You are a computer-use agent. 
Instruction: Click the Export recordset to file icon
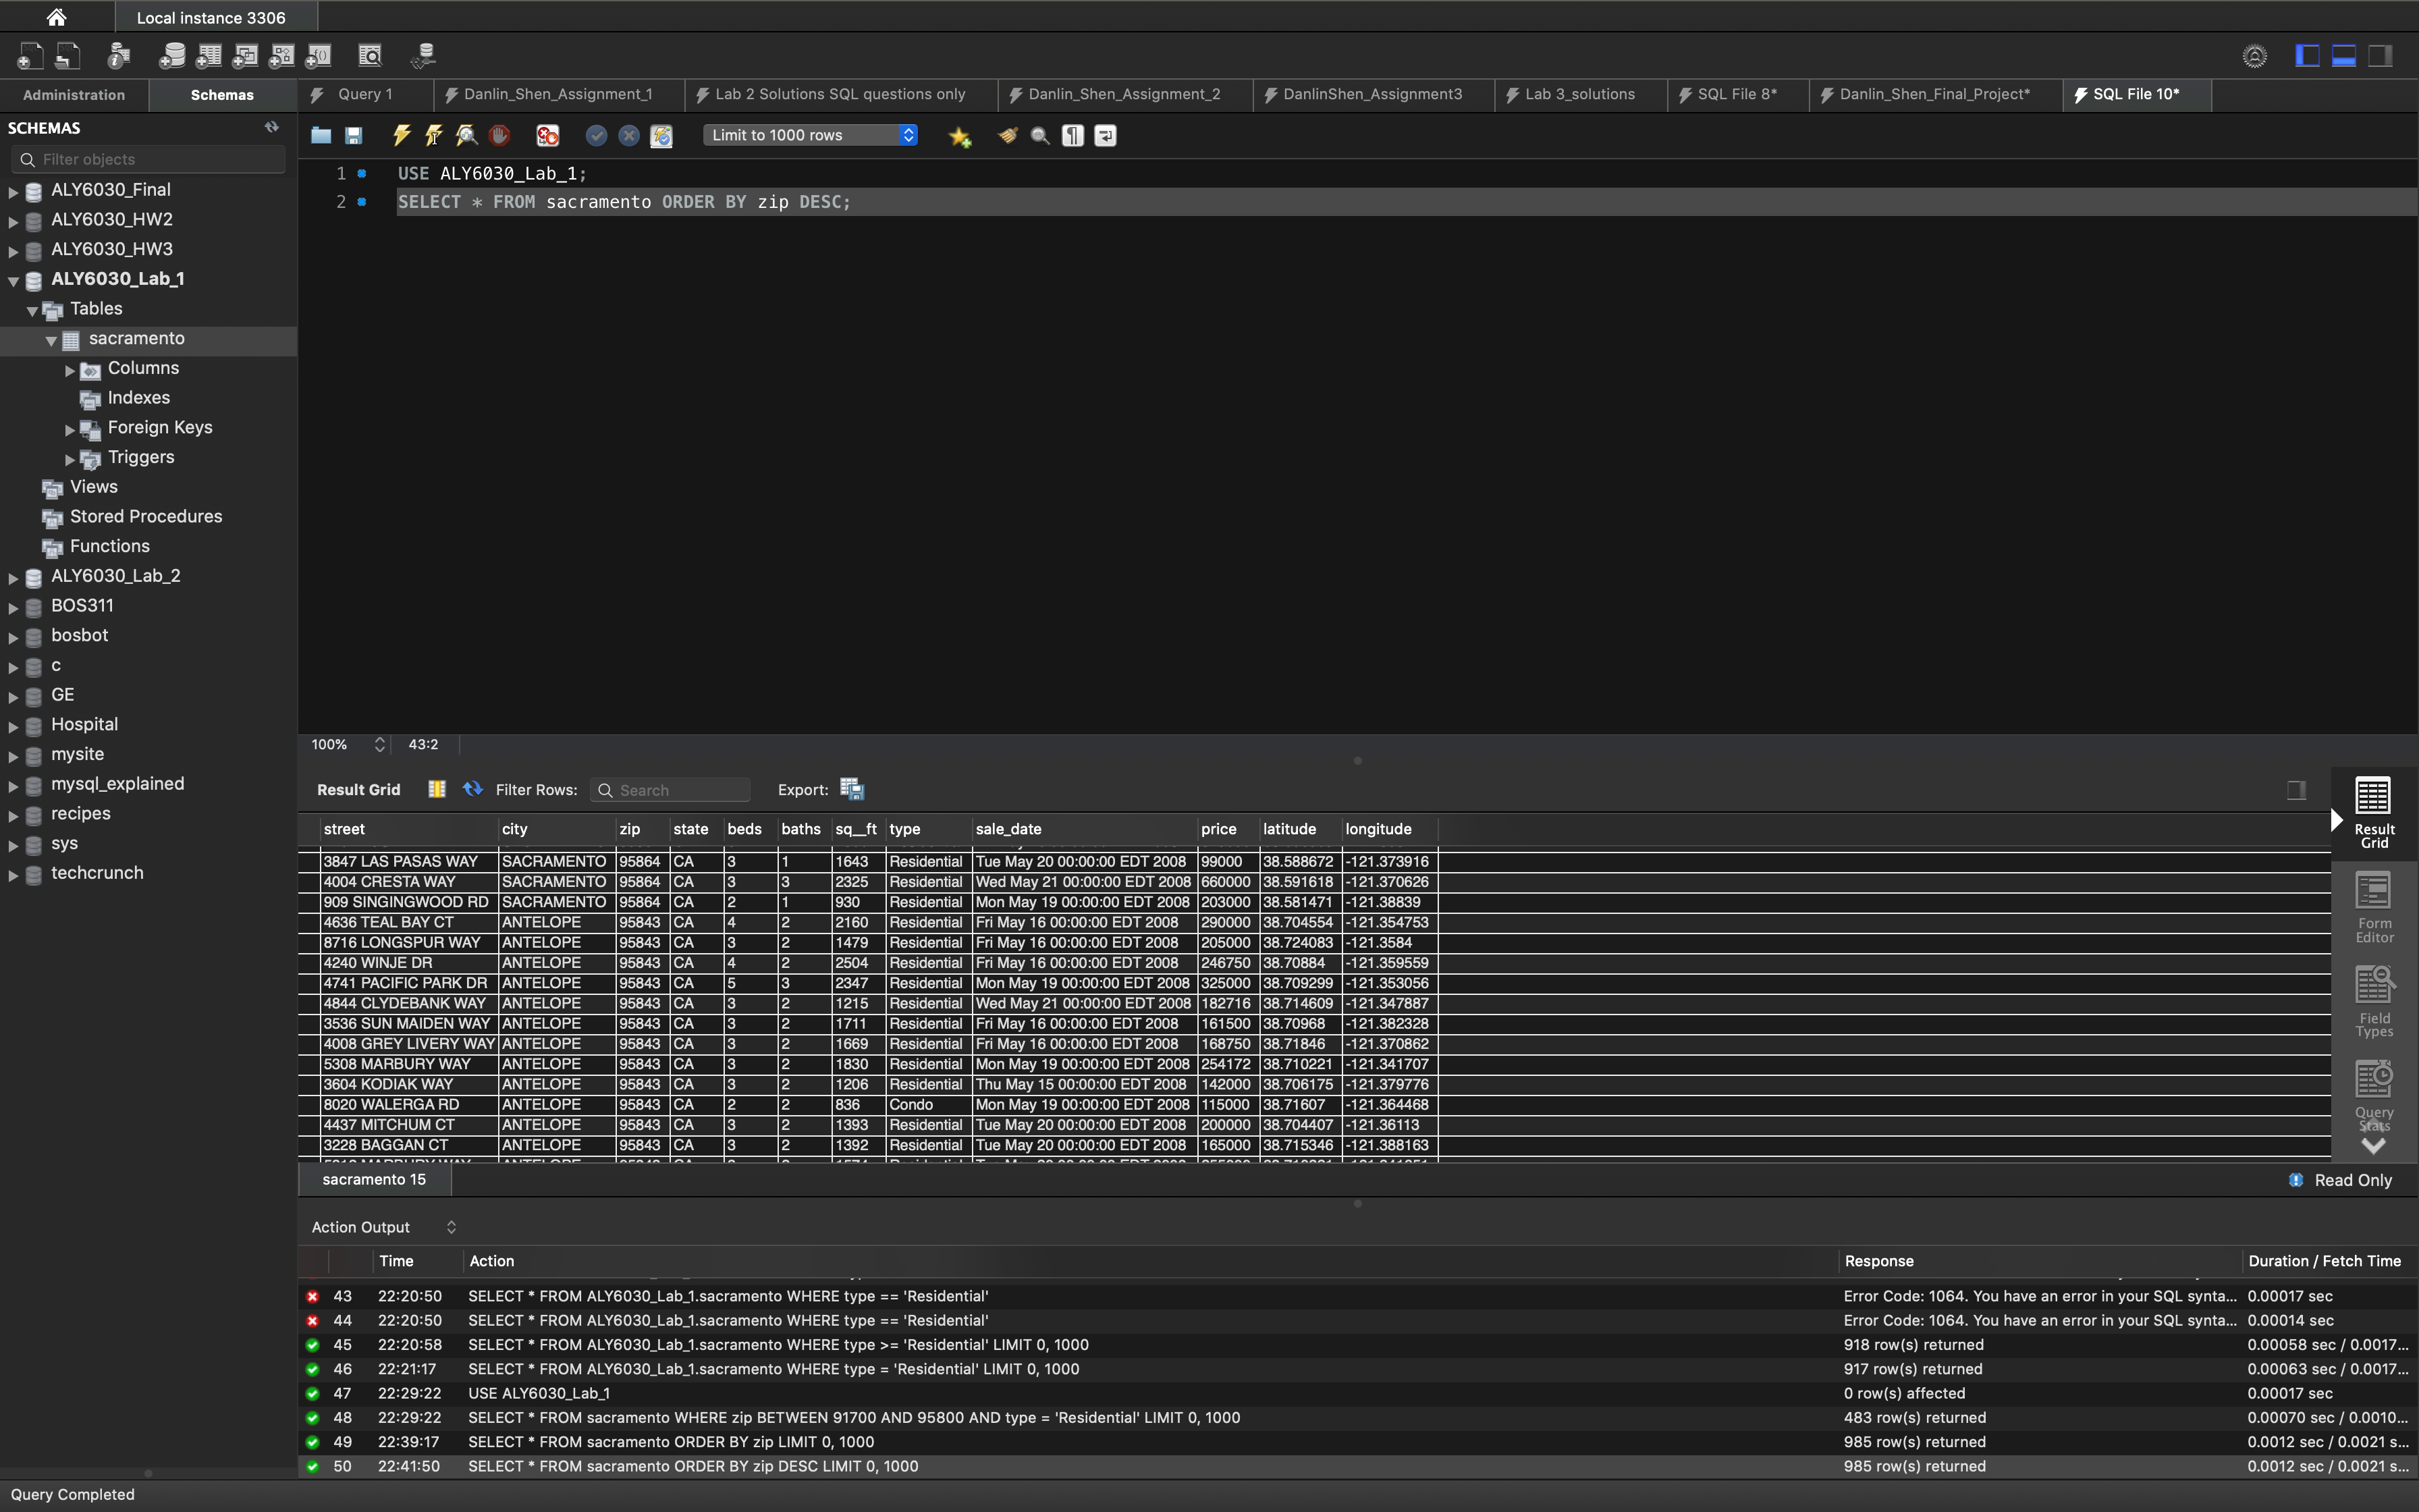pos(852,789)
